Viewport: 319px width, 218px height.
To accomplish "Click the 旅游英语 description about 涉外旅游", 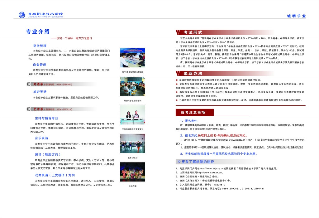I will click(x=66, y=98).
